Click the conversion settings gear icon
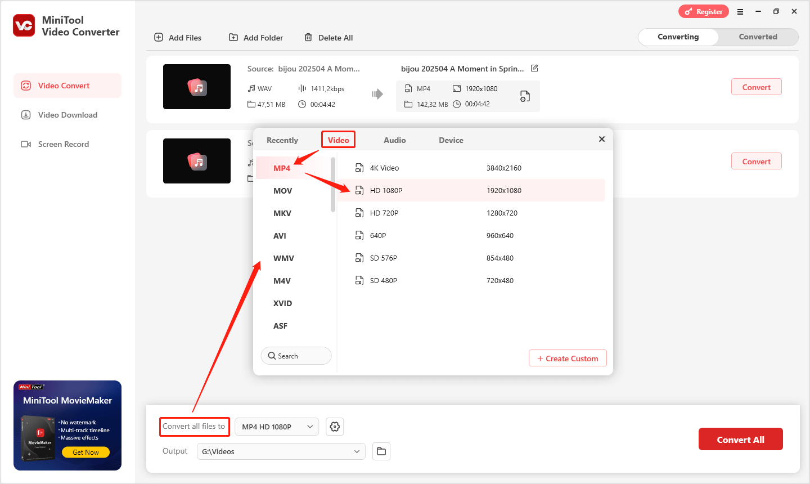This screenshot has height=484, width=810. click(335, 427)
